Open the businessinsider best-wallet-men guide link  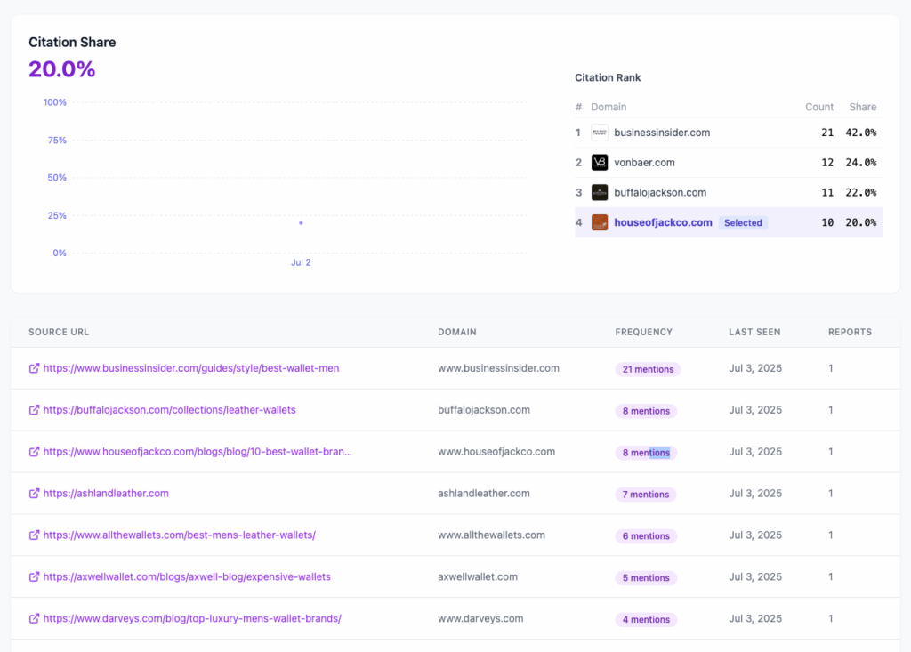[191, 368]
